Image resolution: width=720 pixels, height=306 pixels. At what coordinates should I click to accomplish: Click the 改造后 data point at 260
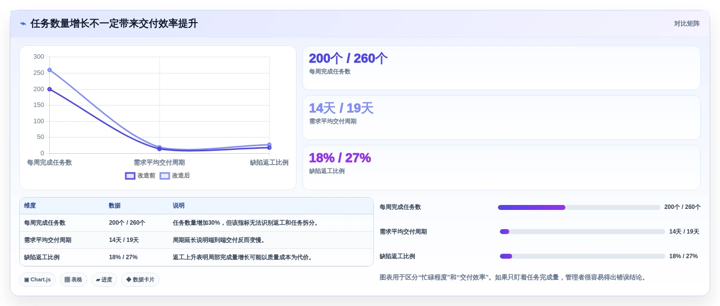[x=49, y=70]
